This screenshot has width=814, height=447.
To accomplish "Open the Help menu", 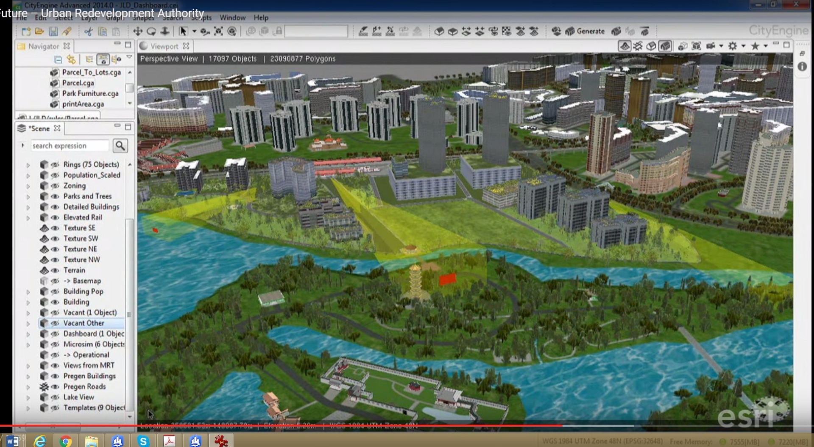I will tap(261, 18).
